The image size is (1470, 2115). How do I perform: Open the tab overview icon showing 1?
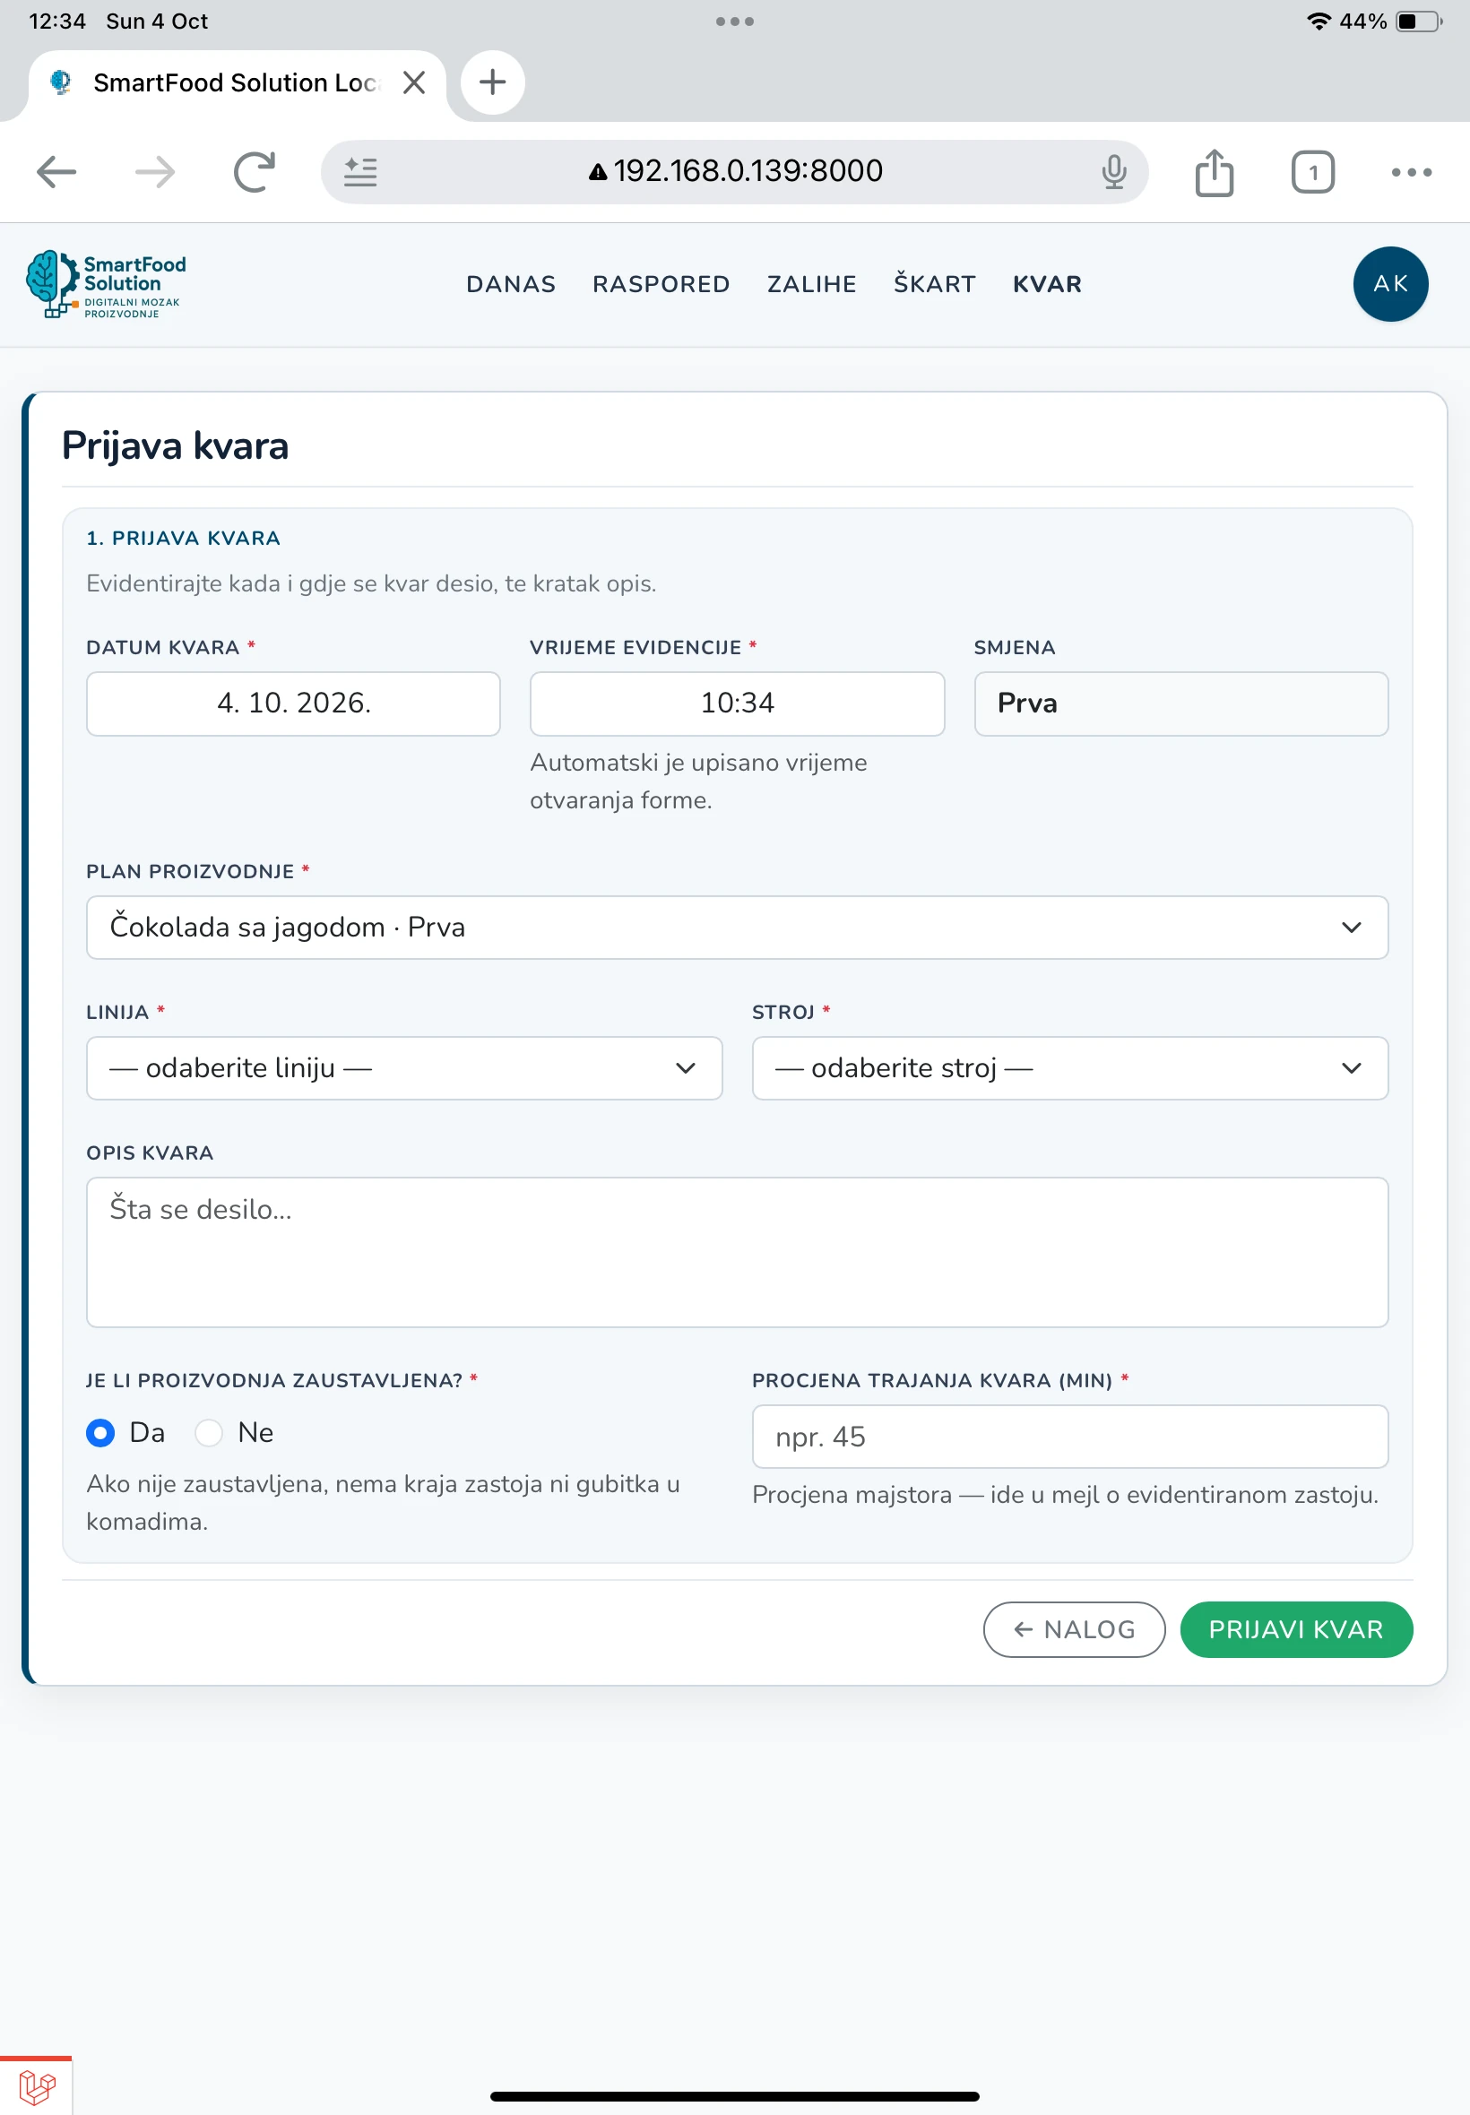(1312, 172)
